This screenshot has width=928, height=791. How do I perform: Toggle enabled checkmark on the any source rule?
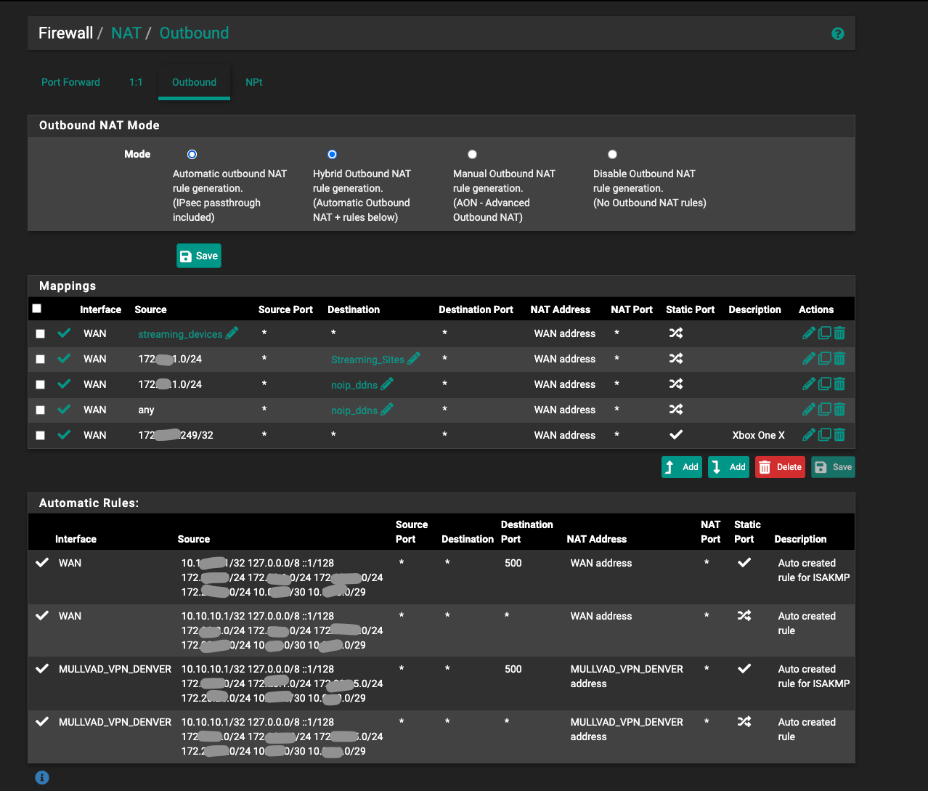(x=64, y=410)
